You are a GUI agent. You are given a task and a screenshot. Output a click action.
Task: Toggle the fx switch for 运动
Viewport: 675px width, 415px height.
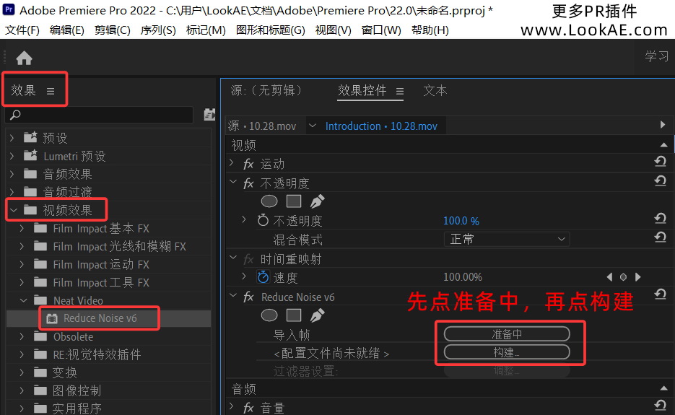pyautogui.click(x=249, y=164)
